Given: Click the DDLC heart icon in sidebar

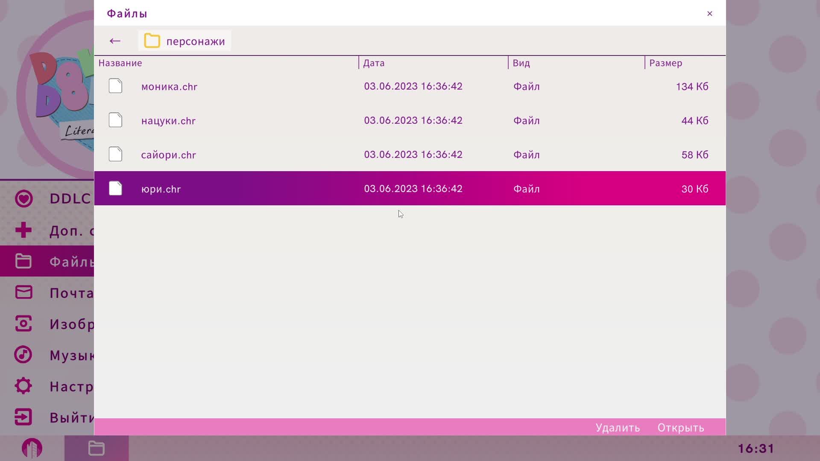Looking at the screenshot, I should [x=23, y=198].
